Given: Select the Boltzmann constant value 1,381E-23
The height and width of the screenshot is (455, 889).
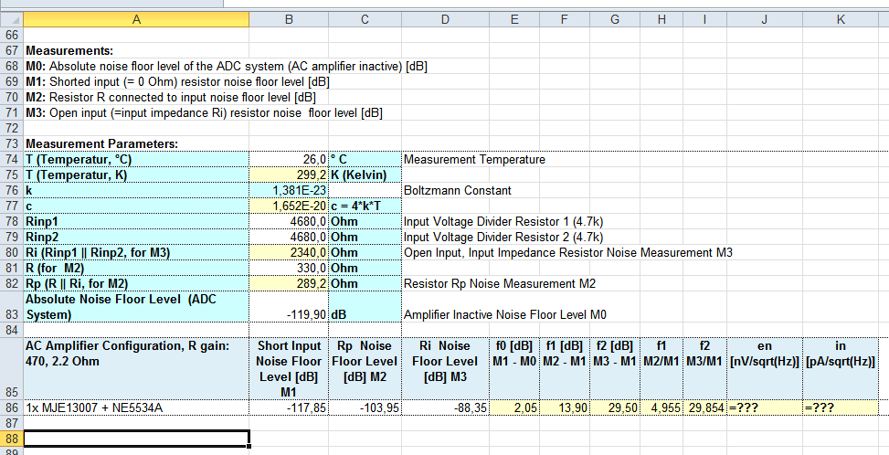Looking at the screenshot, I should tap(289, 190).
